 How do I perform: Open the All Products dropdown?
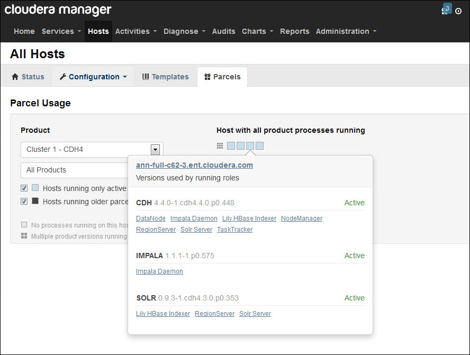tap(75, 170)
